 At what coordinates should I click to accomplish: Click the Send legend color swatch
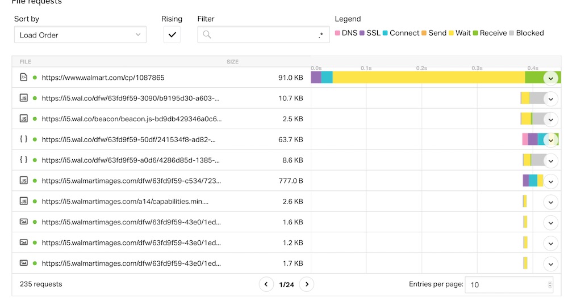click(x=424, y=33)
